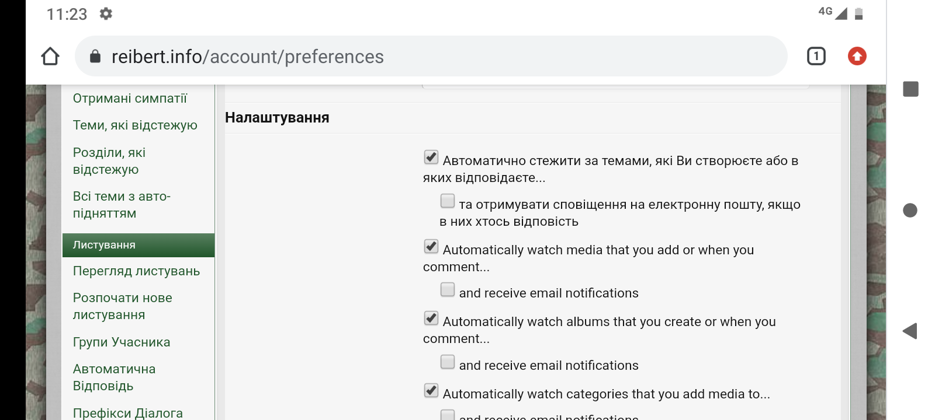935x420 pixels.
Task: Open 'Розпочати нове листування' link
Action: tap(123, 306)
